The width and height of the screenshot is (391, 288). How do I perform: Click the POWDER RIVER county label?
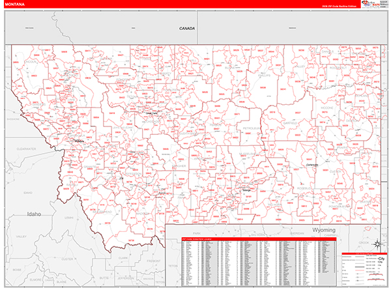tap(340, 207)
